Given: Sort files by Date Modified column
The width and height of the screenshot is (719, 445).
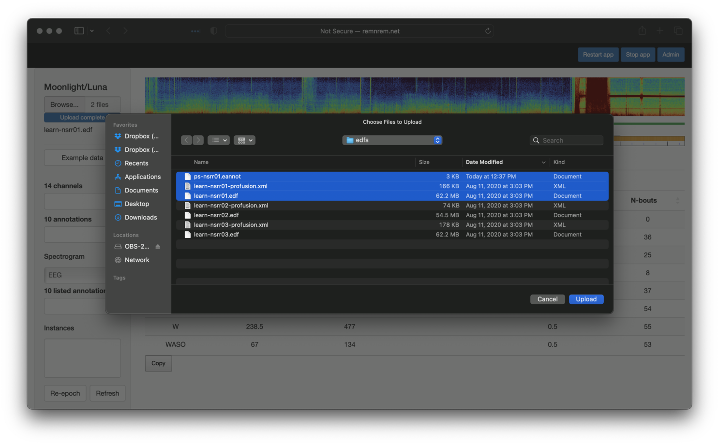Looking at the screenshot, I should pyautogui.click(x=484, y=162).
